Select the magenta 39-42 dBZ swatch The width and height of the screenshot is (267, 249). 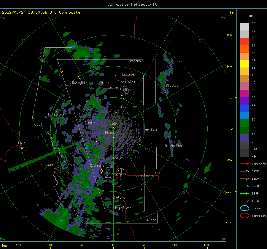point(244,94)
